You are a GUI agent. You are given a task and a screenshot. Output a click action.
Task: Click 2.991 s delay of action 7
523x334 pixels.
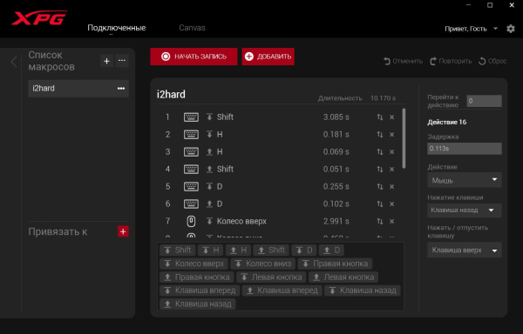click(336, 221)
